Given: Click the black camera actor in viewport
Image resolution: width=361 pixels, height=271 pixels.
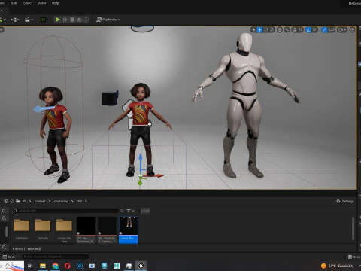Looking at the screenshot, I should pyautogui.click(x=110, y=98).
